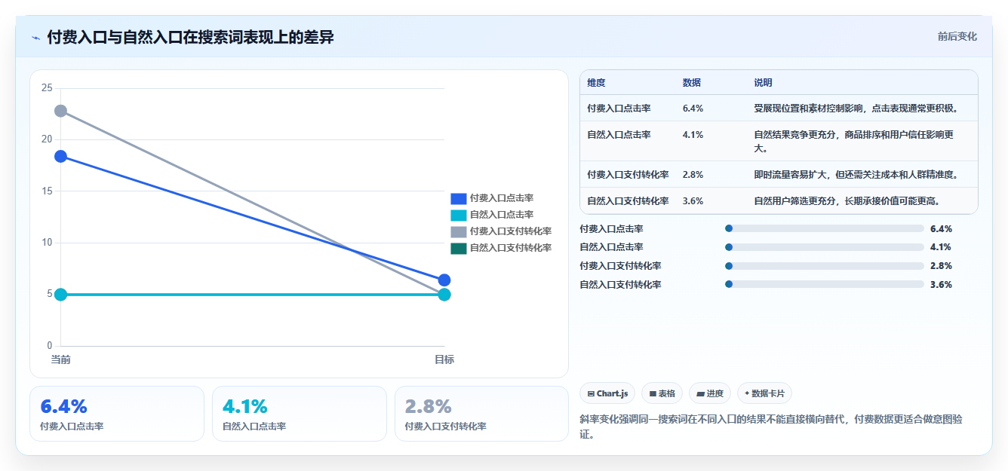Click the 付费入口点击率 progress bar

[x=824, y=228]
